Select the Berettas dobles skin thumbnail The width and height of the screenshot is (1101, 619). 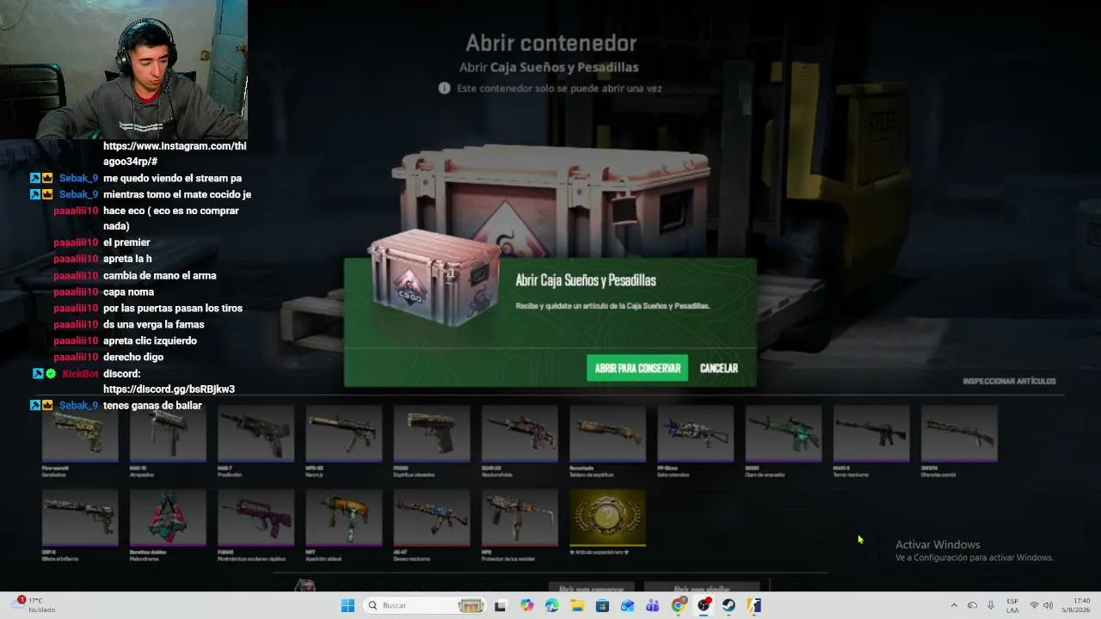click(168, 518)
